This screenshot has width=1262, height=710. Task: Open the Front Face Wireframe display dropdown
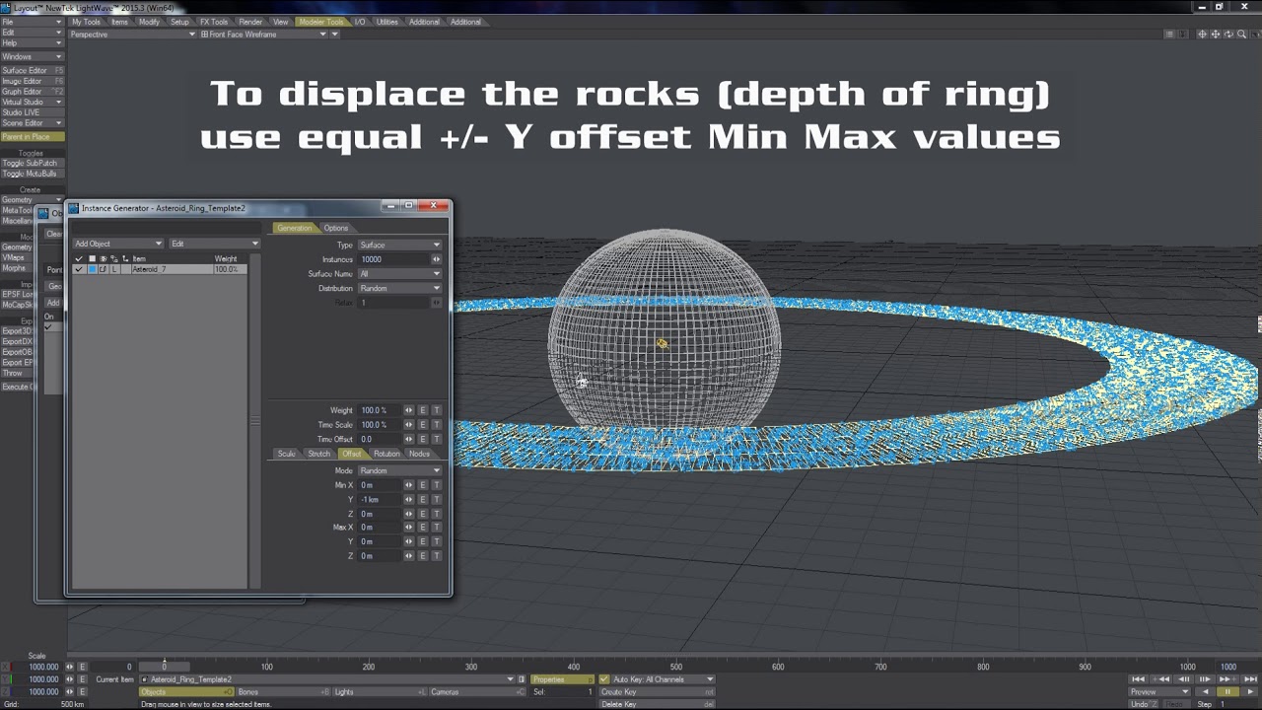(x=263, y=35)
